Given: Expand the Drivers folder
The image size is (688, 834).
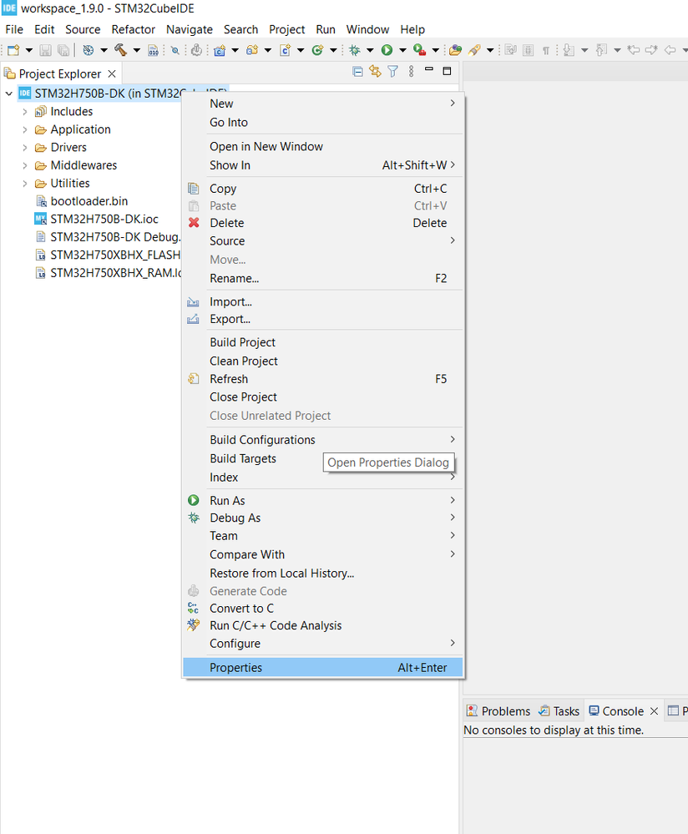Looking at the screenshot, I should (25, 147).
